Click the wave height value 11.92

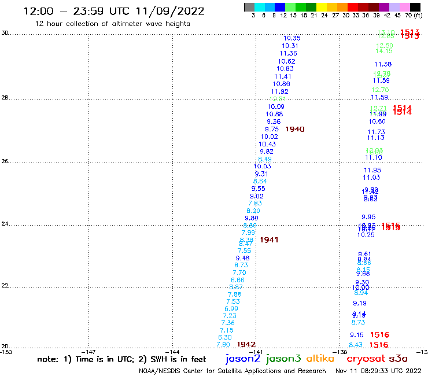(279, 91)
